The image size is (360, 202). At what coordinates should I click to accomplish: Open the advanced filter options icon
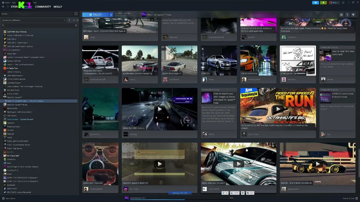coord(76,26)
